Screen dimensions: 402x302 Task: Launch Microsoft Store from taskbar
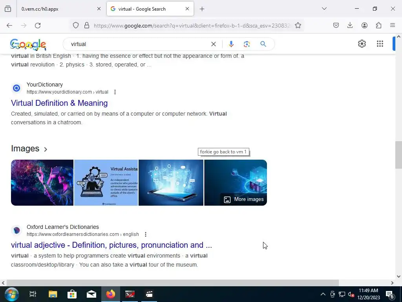72,294
